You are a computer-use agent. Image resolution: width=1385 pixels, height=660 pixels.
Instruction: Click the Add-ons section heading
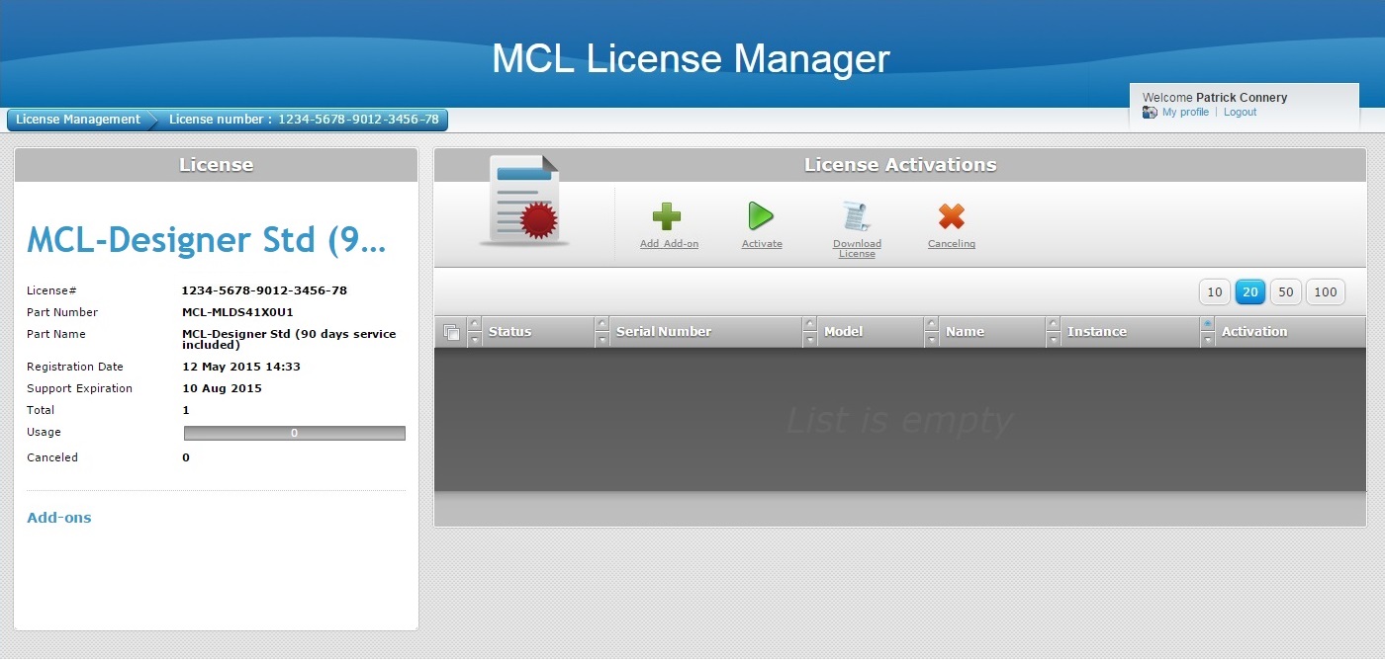[x=59, y=518]
